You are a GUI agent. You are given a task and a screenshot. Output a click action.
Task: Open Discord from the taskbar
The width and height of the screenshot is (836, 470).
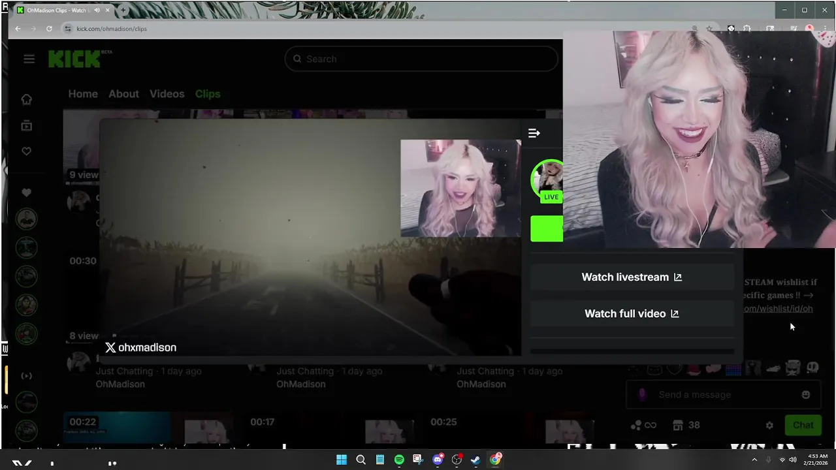click(x=438, y=460)
